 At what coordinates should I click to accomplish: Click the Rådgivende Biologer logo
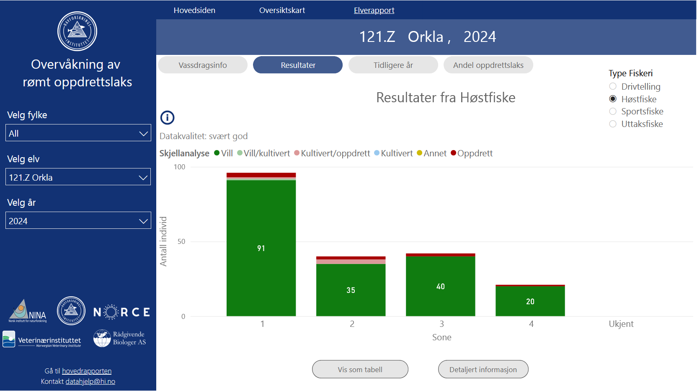click(119, 338)
